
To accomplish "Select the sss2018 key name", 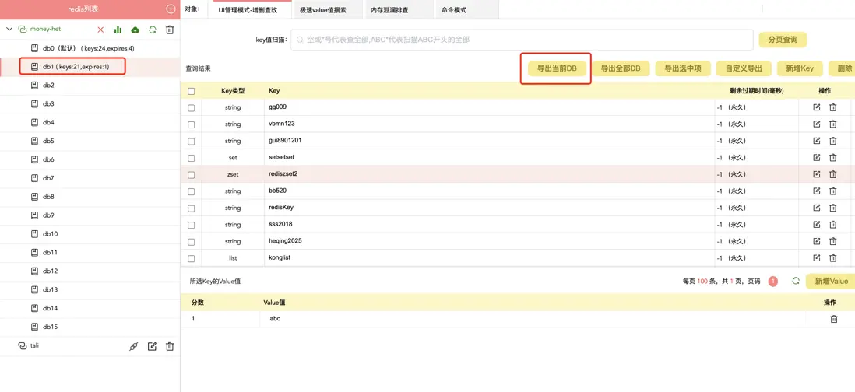I will [x=281, y=224].
